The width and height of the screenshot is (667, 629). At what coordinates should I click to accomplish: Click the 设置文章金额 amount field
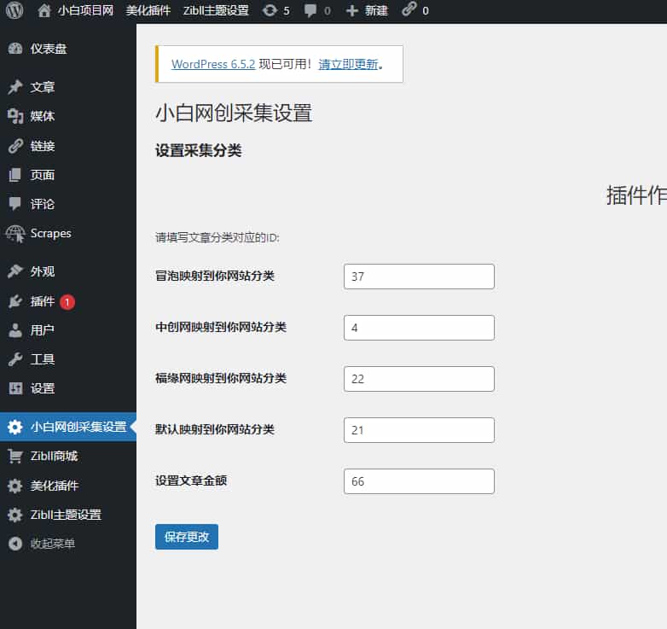[x=418, y=481]
